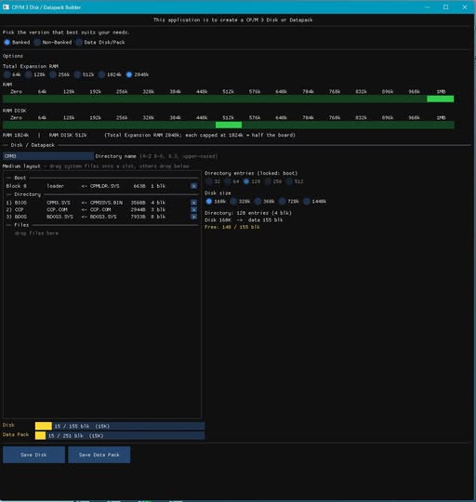Screen dimensions: 476x502
Task: Remove the CPMLDR.SYS boot loader entry
Action: [193, 186]
